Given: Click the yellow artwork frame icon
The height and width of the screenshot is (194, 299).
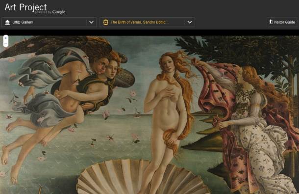Looking at the screenshot, I should click(105, 23).
